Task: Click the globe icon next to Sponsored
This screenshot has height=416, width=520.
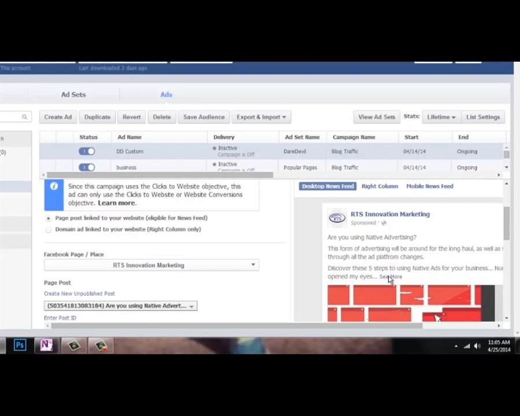Action: click(384, 223)
